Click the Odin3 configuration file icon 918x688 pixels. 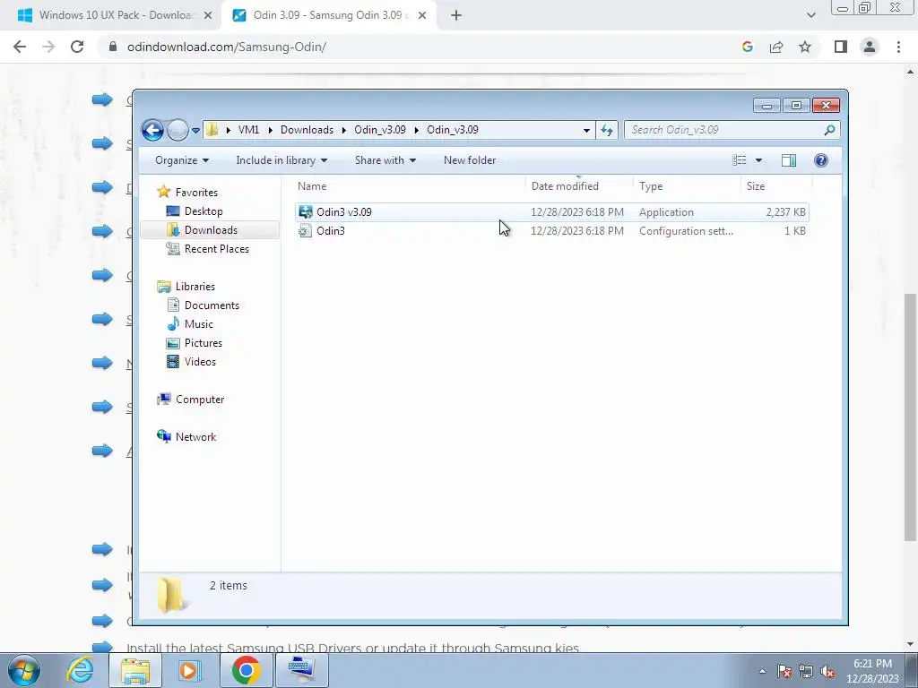click(305, 230)
